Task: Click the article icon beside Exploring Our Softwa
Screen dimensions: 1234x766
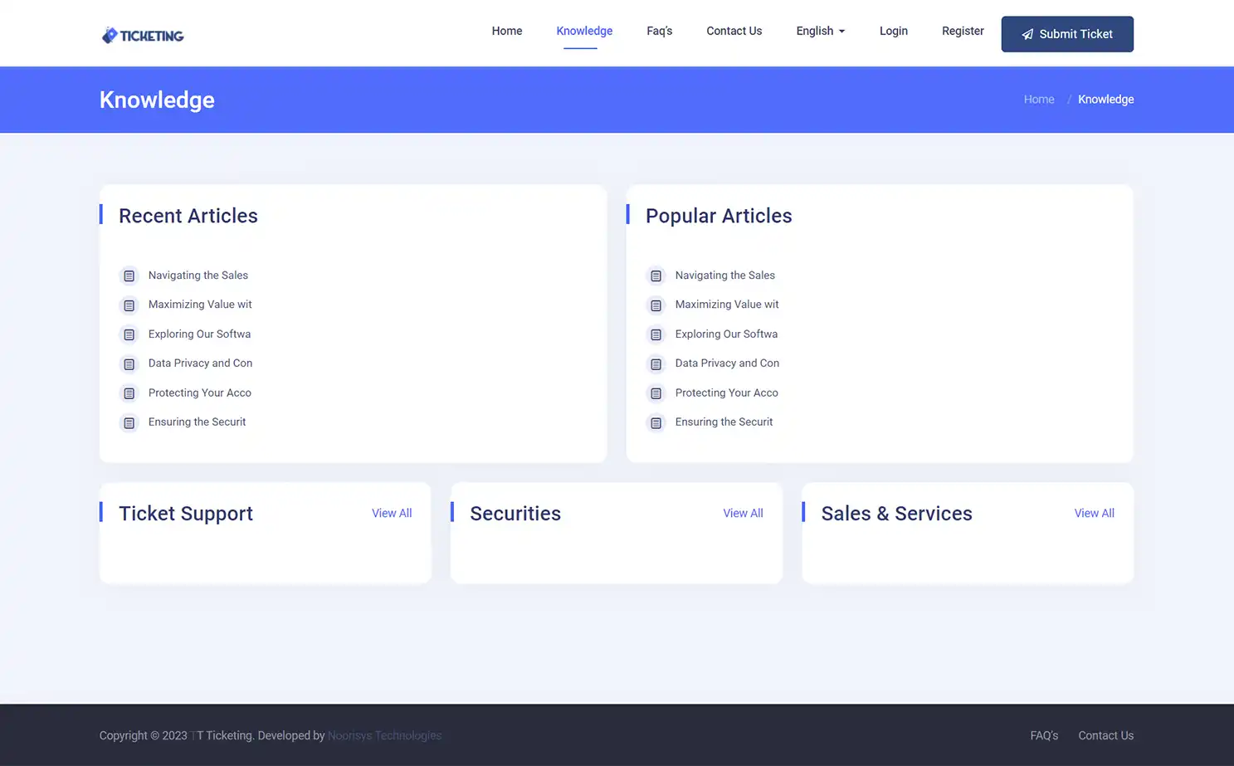Action: point(129,334)
